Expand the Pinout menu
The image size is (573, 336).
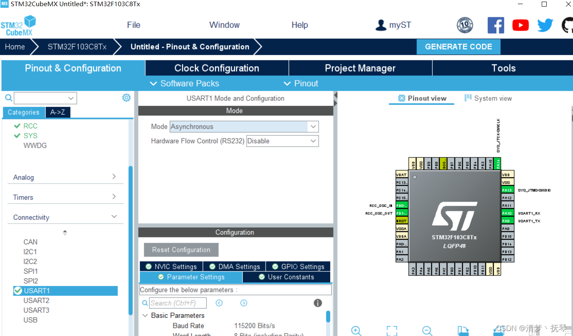[301, 83]
